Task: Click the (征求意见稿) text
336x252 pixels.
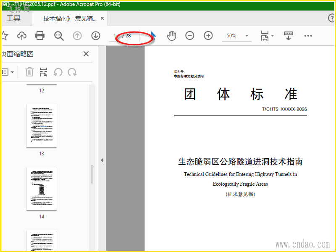Action: [240, 194]
